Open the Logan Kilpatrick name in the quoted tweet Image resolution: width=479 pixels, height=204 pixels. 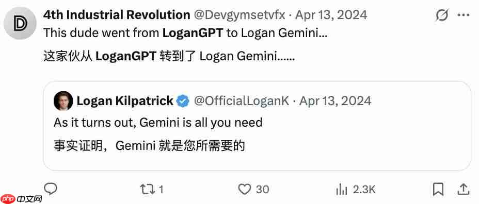[x=125, y=101]
